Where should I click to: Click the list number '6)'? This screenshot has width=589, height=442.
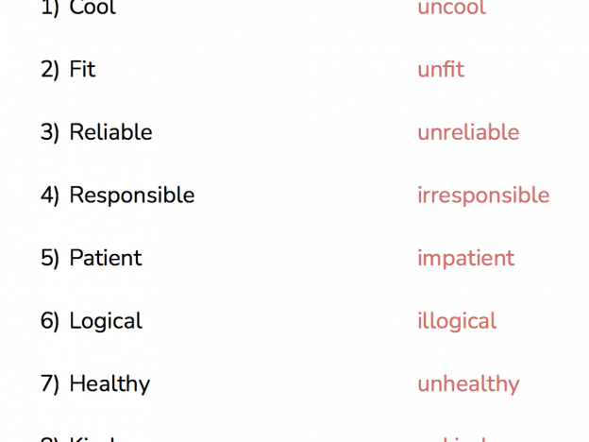point(50,321)
